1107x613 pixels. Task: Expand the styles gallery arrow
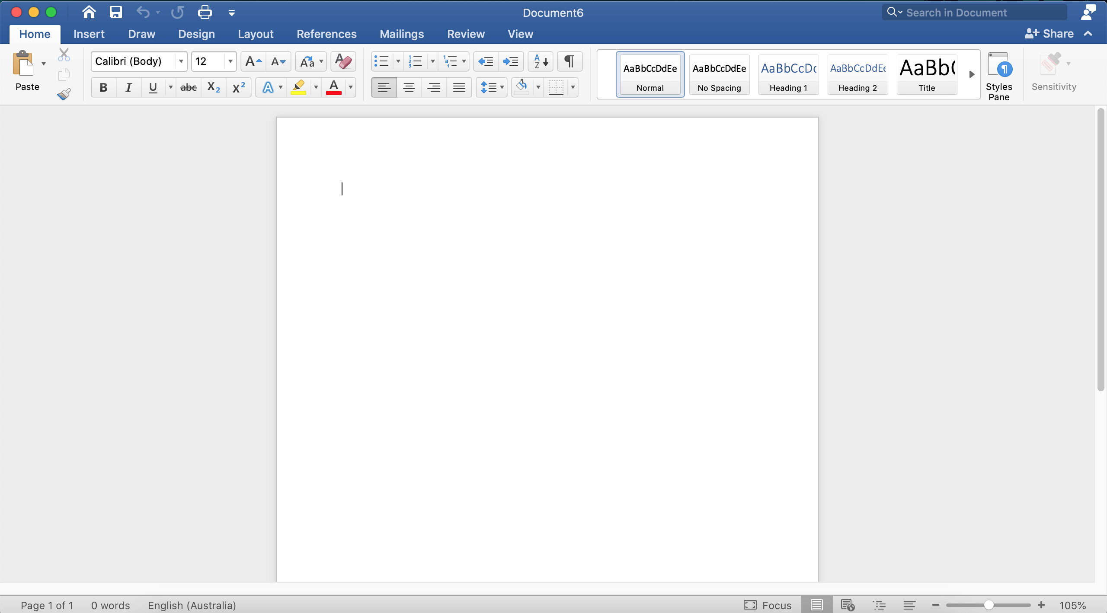click(x=972, y=74)
